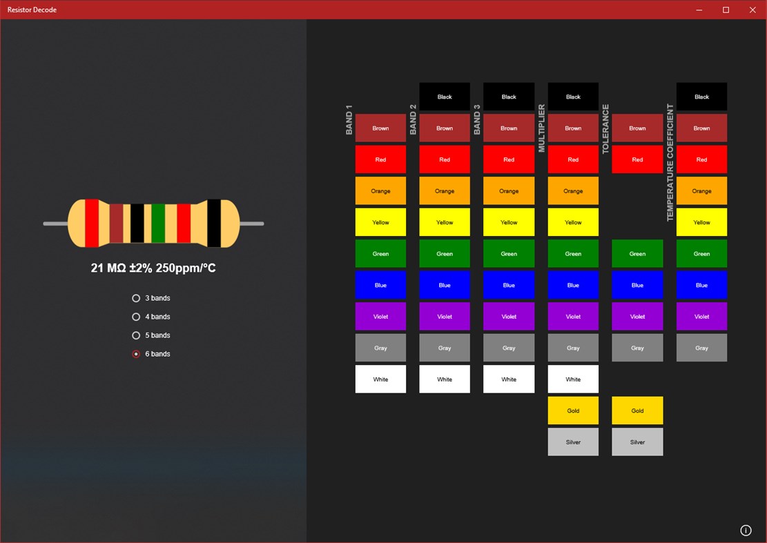The image size is (767, 543).
Task: Select Yellow for Band 1
Action: (x=380, y=222)
